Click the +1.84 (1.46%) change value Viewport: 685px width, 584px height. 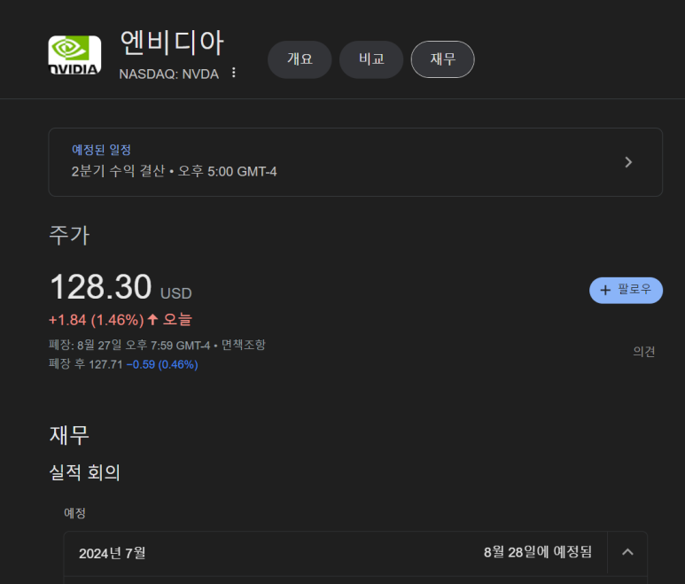pyautogui.click(x=96, y=320)
